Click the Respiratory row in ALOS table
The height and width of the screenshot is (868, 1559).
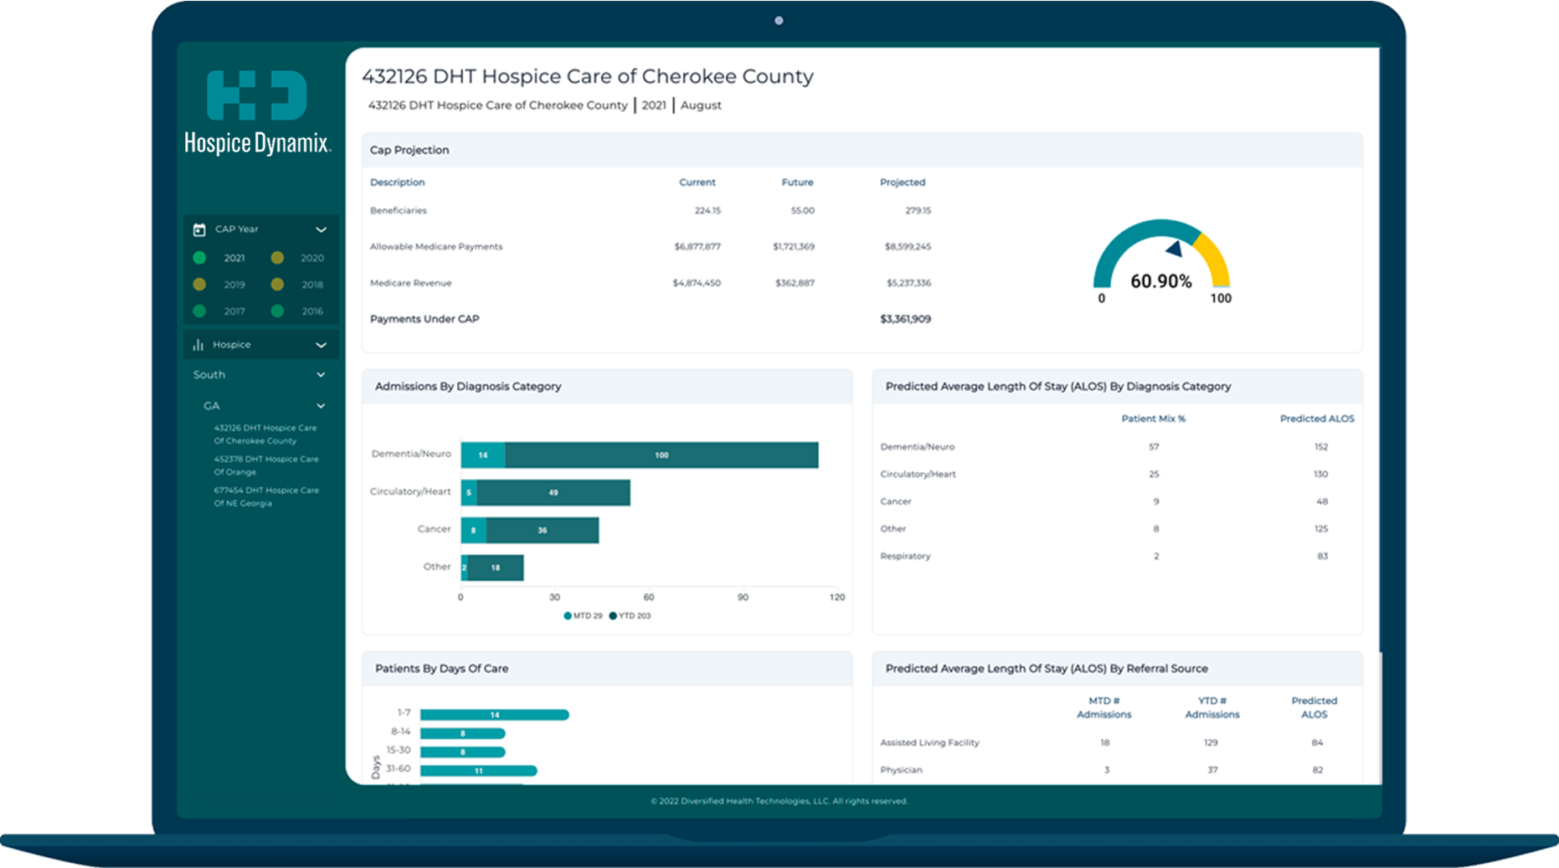[1117, 556]
